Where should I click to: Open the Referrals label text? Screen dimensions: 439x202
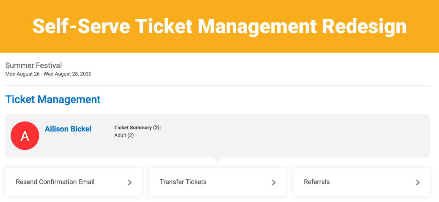click(317, 182)
